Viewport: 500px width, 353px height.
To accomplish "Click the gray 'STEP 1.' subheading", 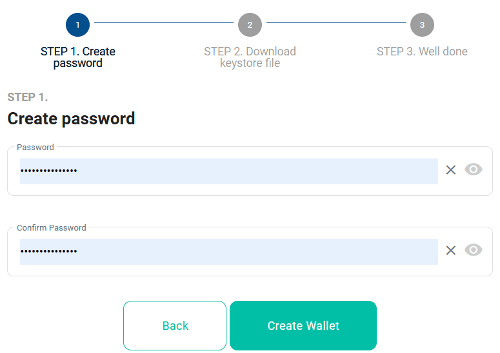I will tap(28, 97).
